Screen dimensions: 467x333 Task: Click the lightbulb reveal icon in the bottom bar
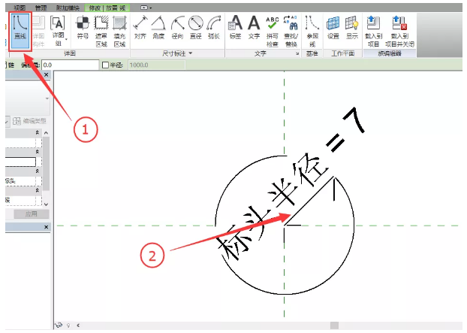coord(68,325)
